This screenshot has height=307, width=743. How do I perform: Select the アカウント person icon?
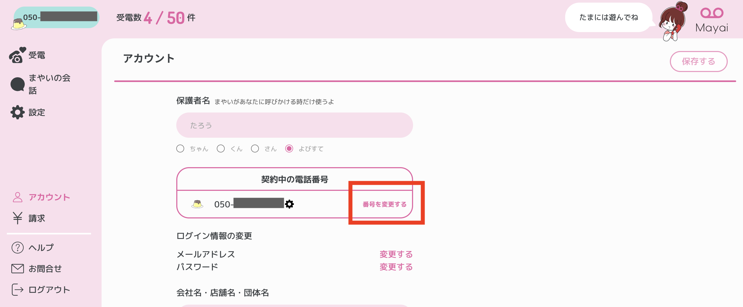point(17,197)
